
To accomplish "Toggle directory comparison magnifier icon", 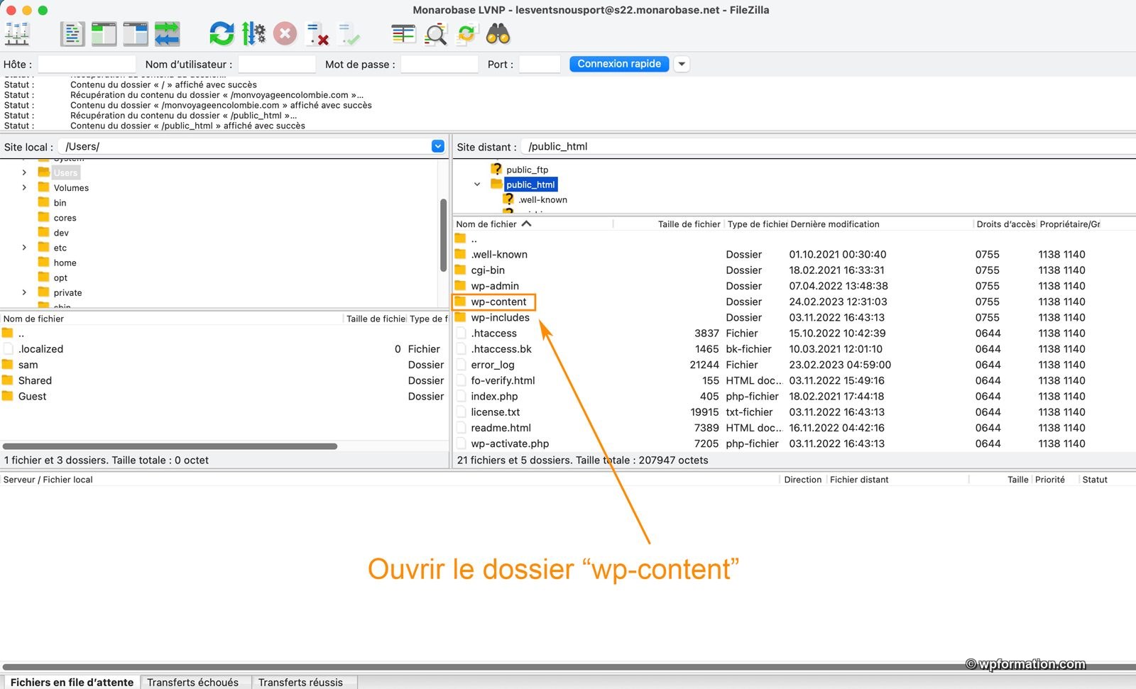I will (435, 34).
